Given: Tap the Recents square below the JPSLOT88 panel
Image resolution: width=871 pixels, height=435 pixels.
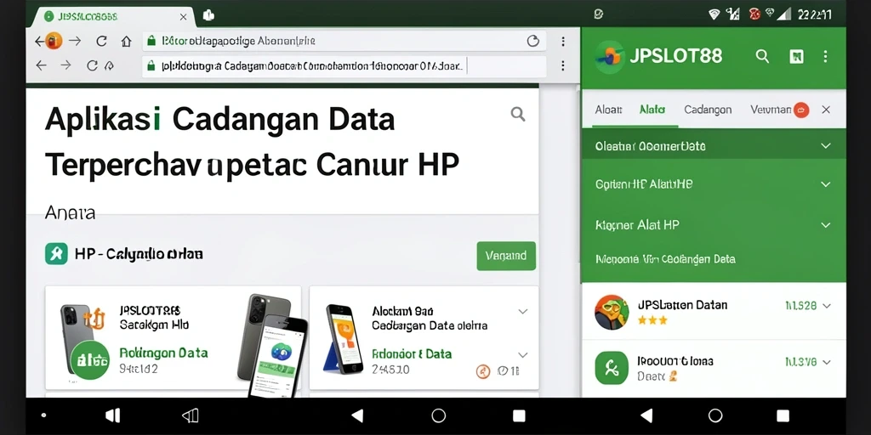Looking at the screenshot, I should 783,415.
